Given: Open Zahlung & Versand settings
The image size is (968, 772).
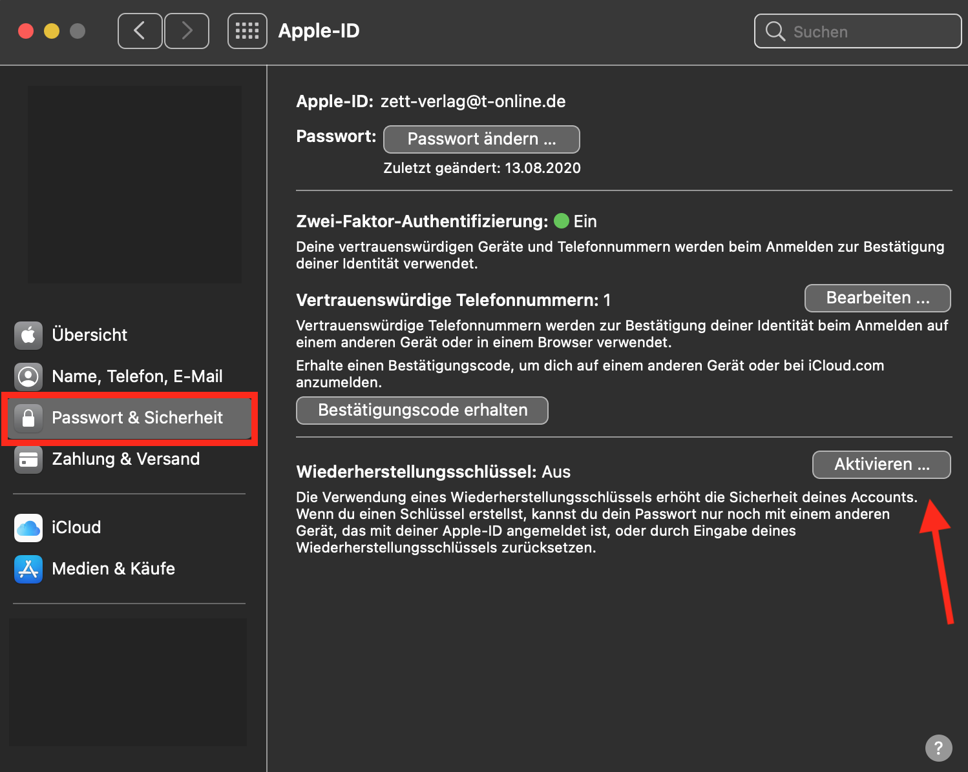Looking at the screenshot, I should tap(129, 459).
